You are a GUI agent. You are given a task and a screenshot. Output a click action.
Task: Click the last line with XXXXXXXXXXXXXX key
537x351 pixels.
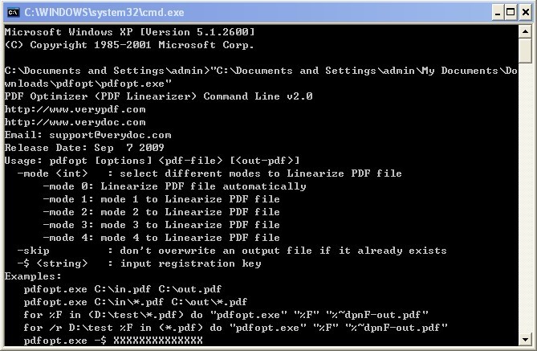pyautogui.click(x=113, y=341)
